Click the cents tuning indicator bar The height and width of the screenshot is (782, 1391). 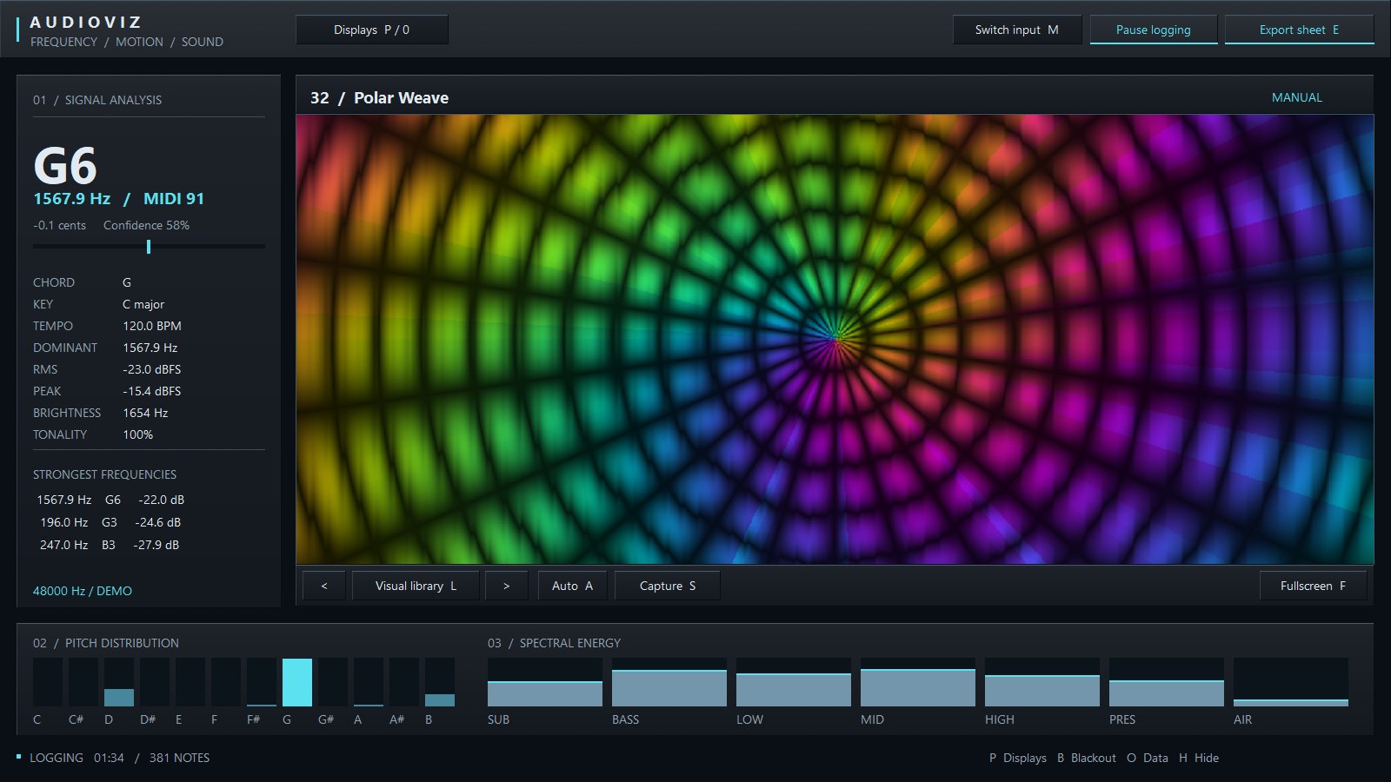click(149, 247)
